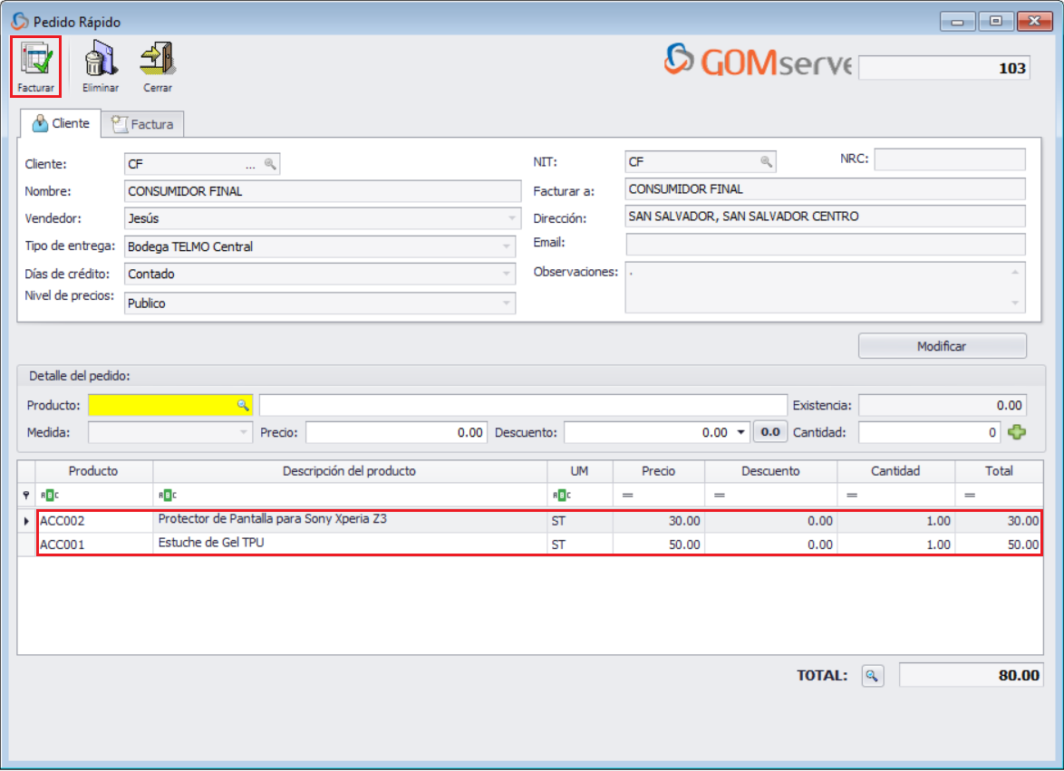This screenshot has height=771, width=1064.
Task: Click the 0.0 discount button
Action: (x=770, y=432)
